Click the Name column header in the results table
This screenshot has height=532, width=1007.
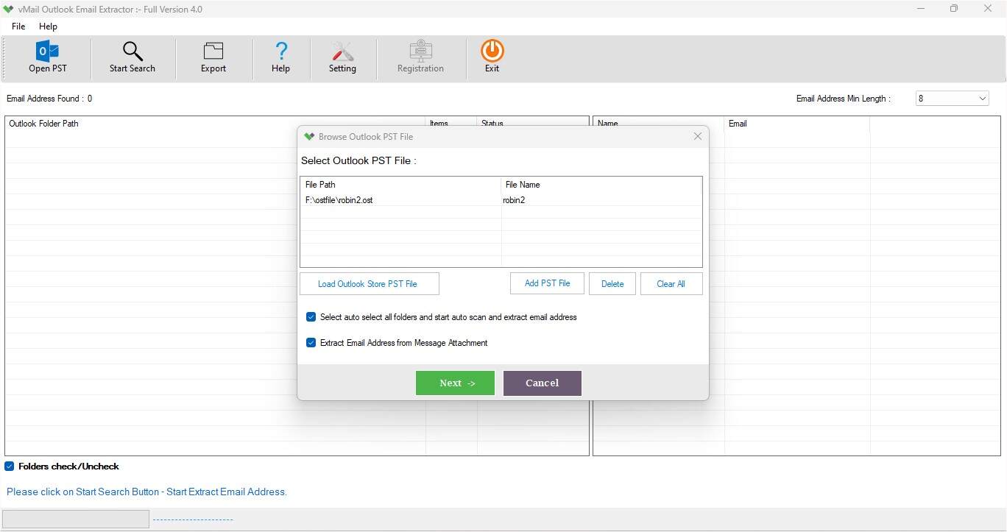pos(659,124)
